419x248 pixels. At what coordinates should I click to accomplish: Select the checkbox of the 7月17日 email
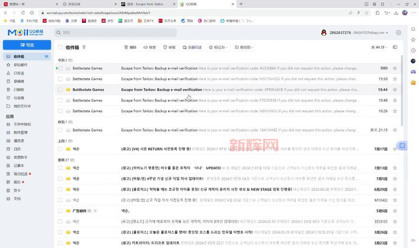tap(61, 149)
